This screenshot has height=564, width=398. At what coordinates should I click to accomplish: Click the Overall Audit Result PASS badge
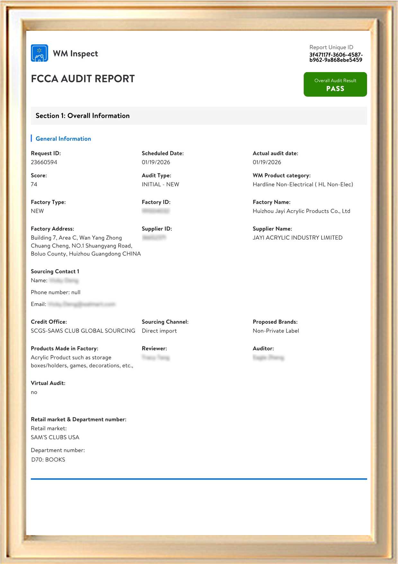pyautogui.click(x=335, y=84)
